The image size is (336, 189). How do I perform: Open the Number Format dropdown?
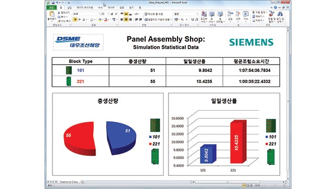click(x=197, y=14)
